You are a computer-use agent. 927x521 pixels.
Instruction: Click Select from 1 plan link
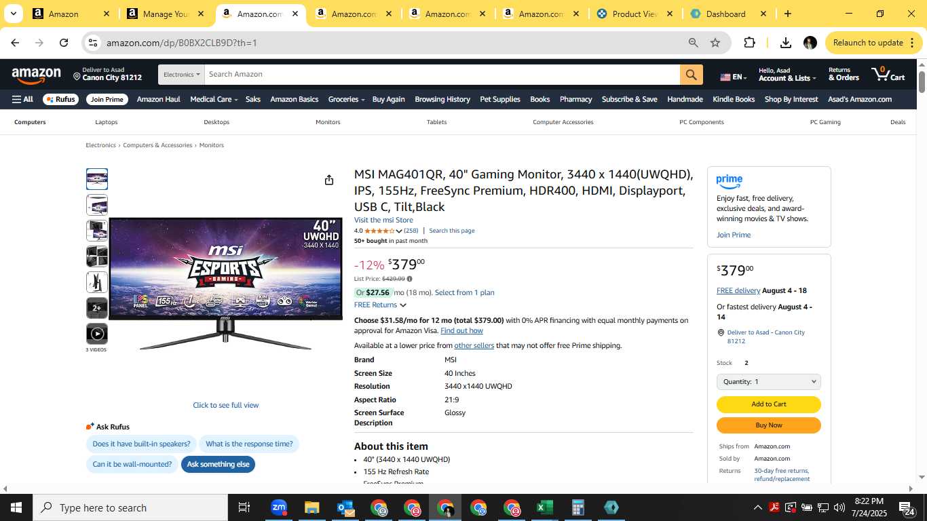pos(464,293)
